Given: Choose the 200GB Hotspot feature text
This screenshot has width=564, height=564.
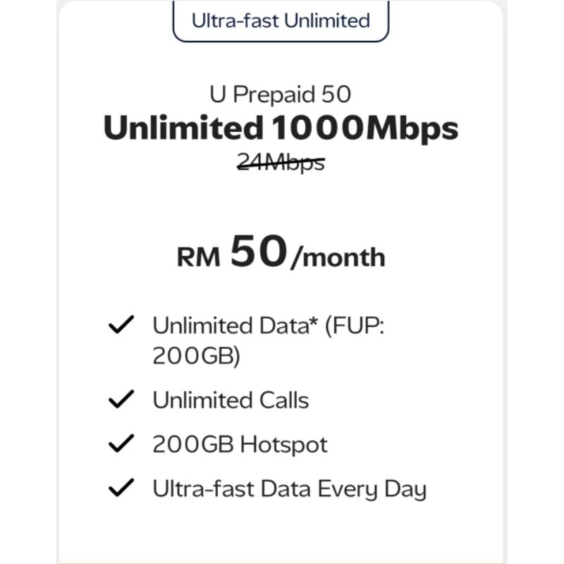Looking at the screenshot, I should pyautogui.click(x=240, y=445).
